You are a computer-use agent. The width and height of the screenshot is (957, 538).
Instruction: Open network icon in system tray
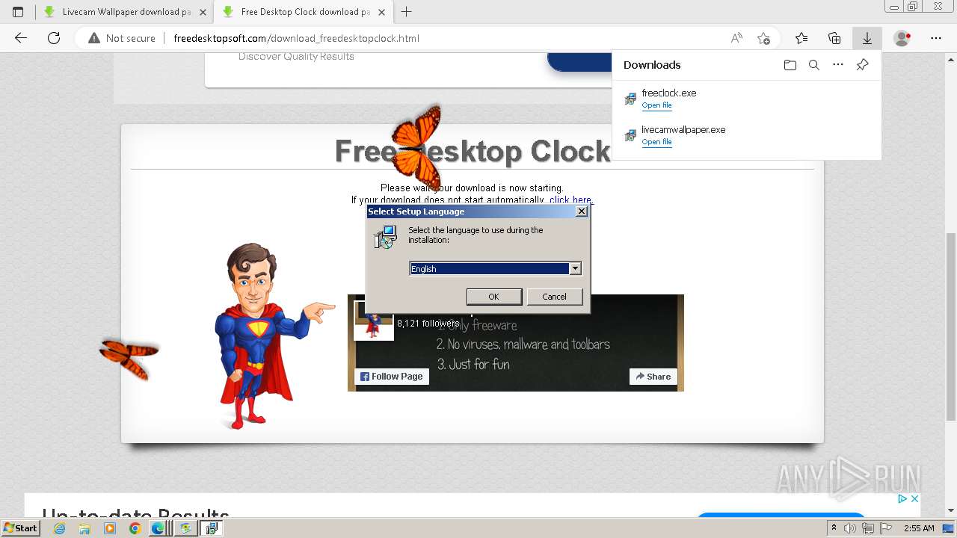point(868,528)
